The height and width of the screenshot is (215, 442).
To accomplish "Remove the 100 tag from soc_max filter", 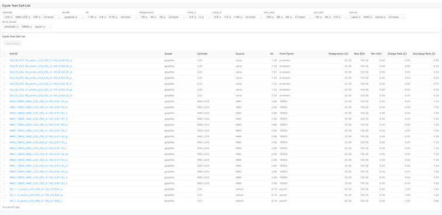I will (273, 17).
